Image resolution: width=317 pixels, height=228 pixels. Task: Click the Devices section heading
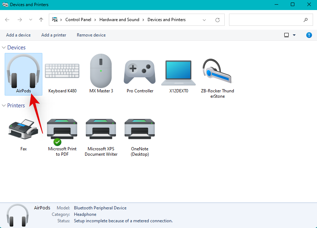click(x=17, y=48)
